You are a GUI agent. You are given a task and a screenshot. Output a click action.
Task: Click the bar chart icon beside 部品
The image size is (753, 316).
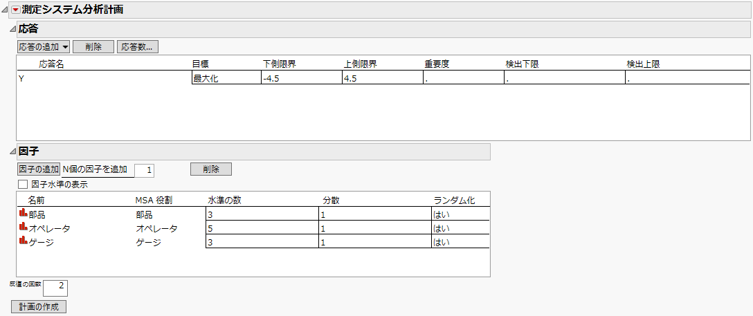(x=23, y=214)
